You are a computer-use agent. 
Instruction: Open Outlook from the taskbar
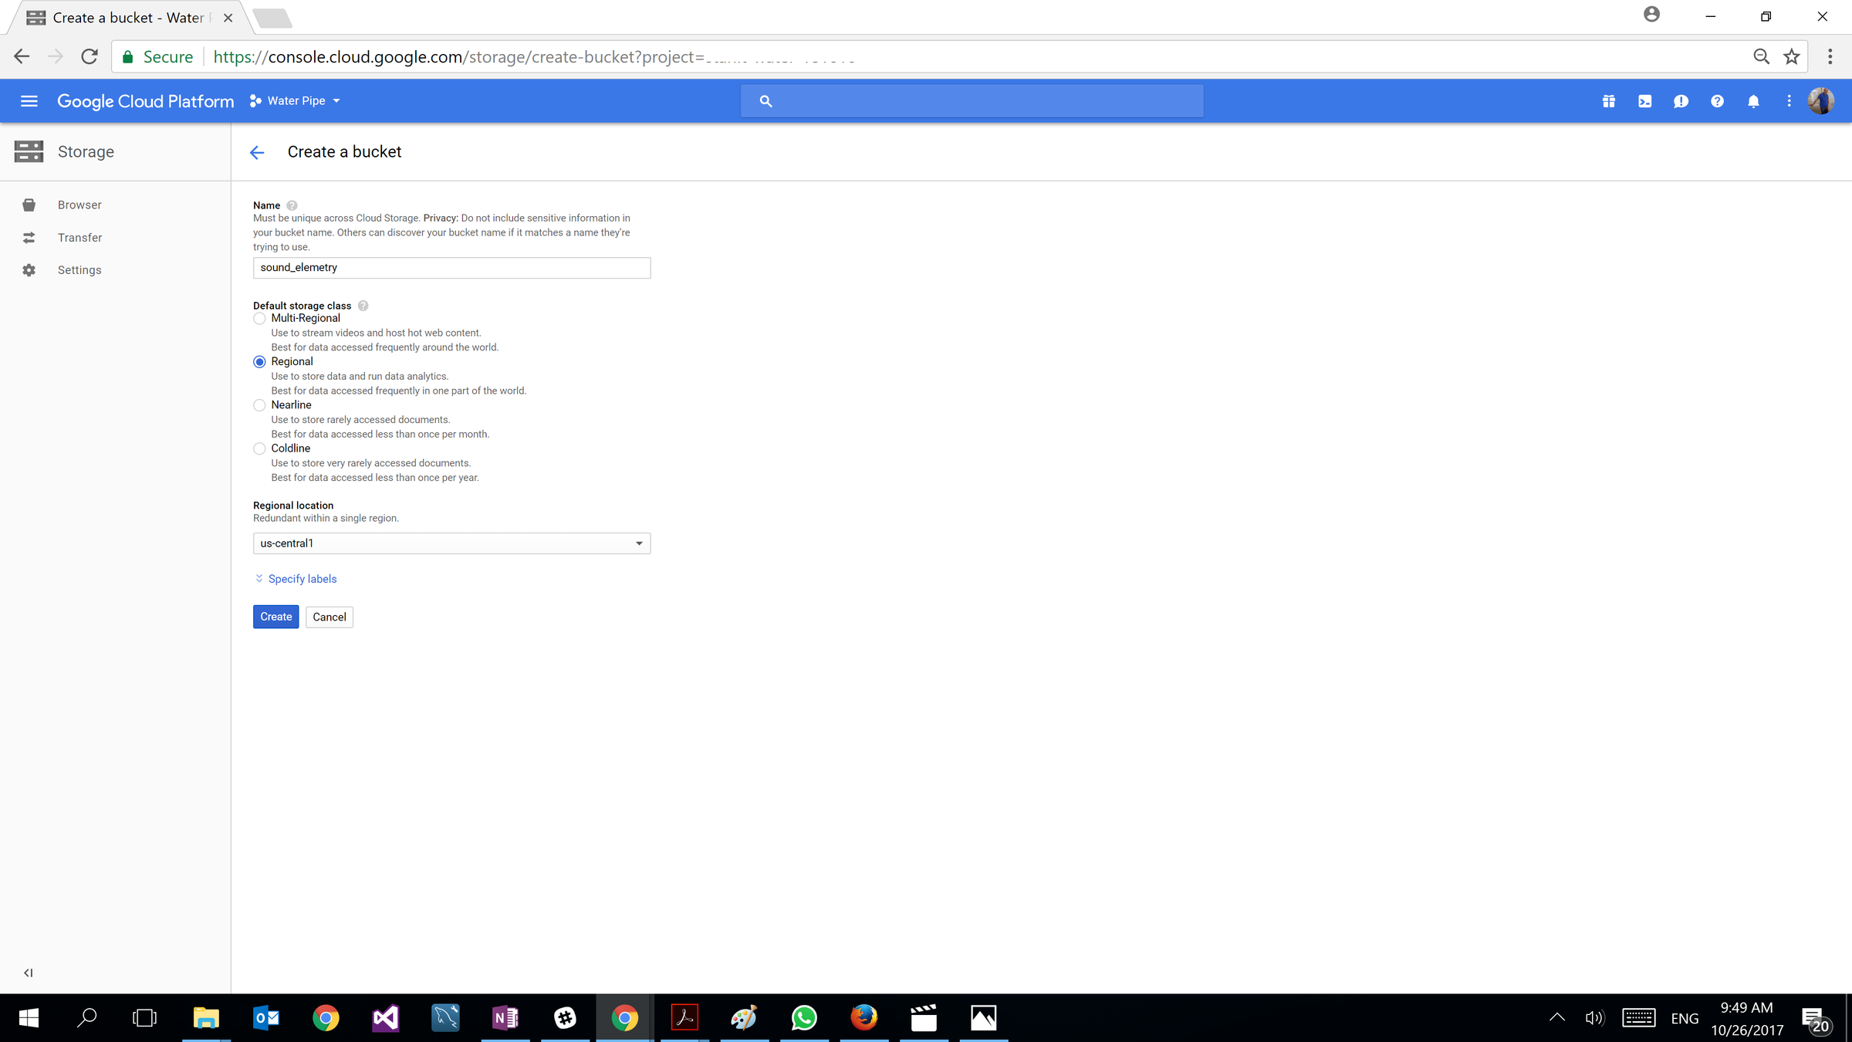click(266, 1018)
